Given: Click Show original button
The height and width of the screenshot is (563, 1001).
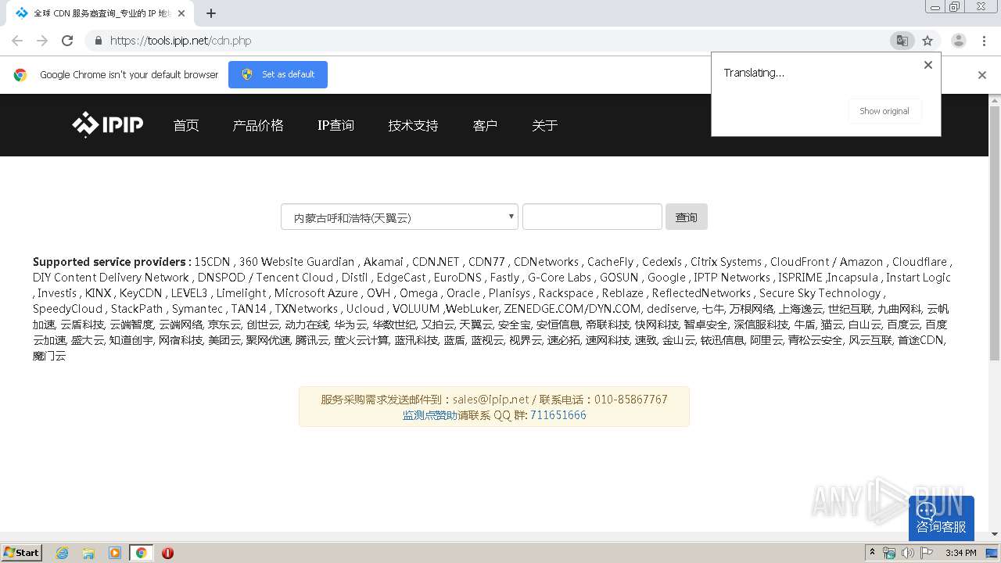Looking at the screenshot, I should point(884,111).
